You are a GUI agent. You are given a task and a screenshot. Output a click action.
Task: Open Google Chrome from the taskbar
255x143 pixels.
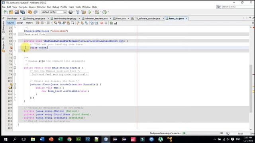(69, 139)
